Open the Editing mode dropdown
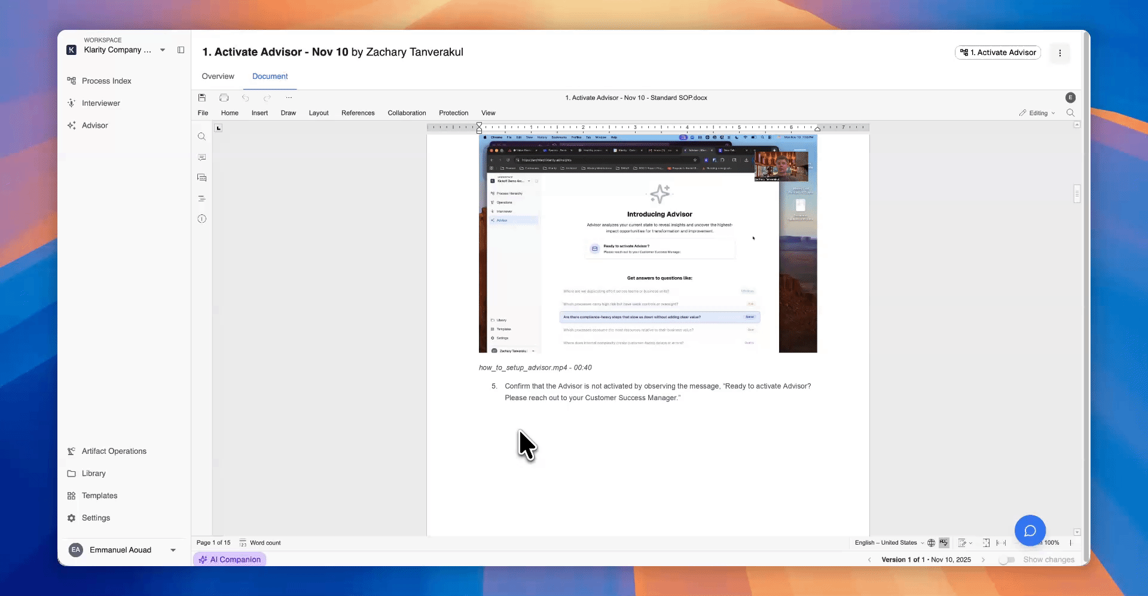Viewport: 1148px width, 596px height. [x=1037, y=113]
